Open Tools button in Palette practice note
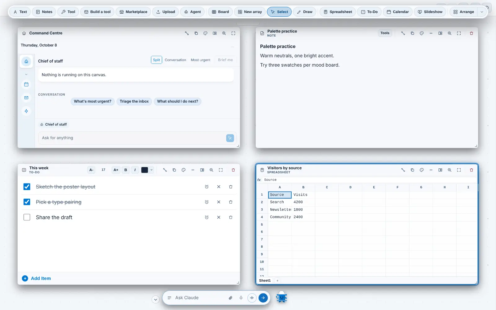 [x=385, y=33]
